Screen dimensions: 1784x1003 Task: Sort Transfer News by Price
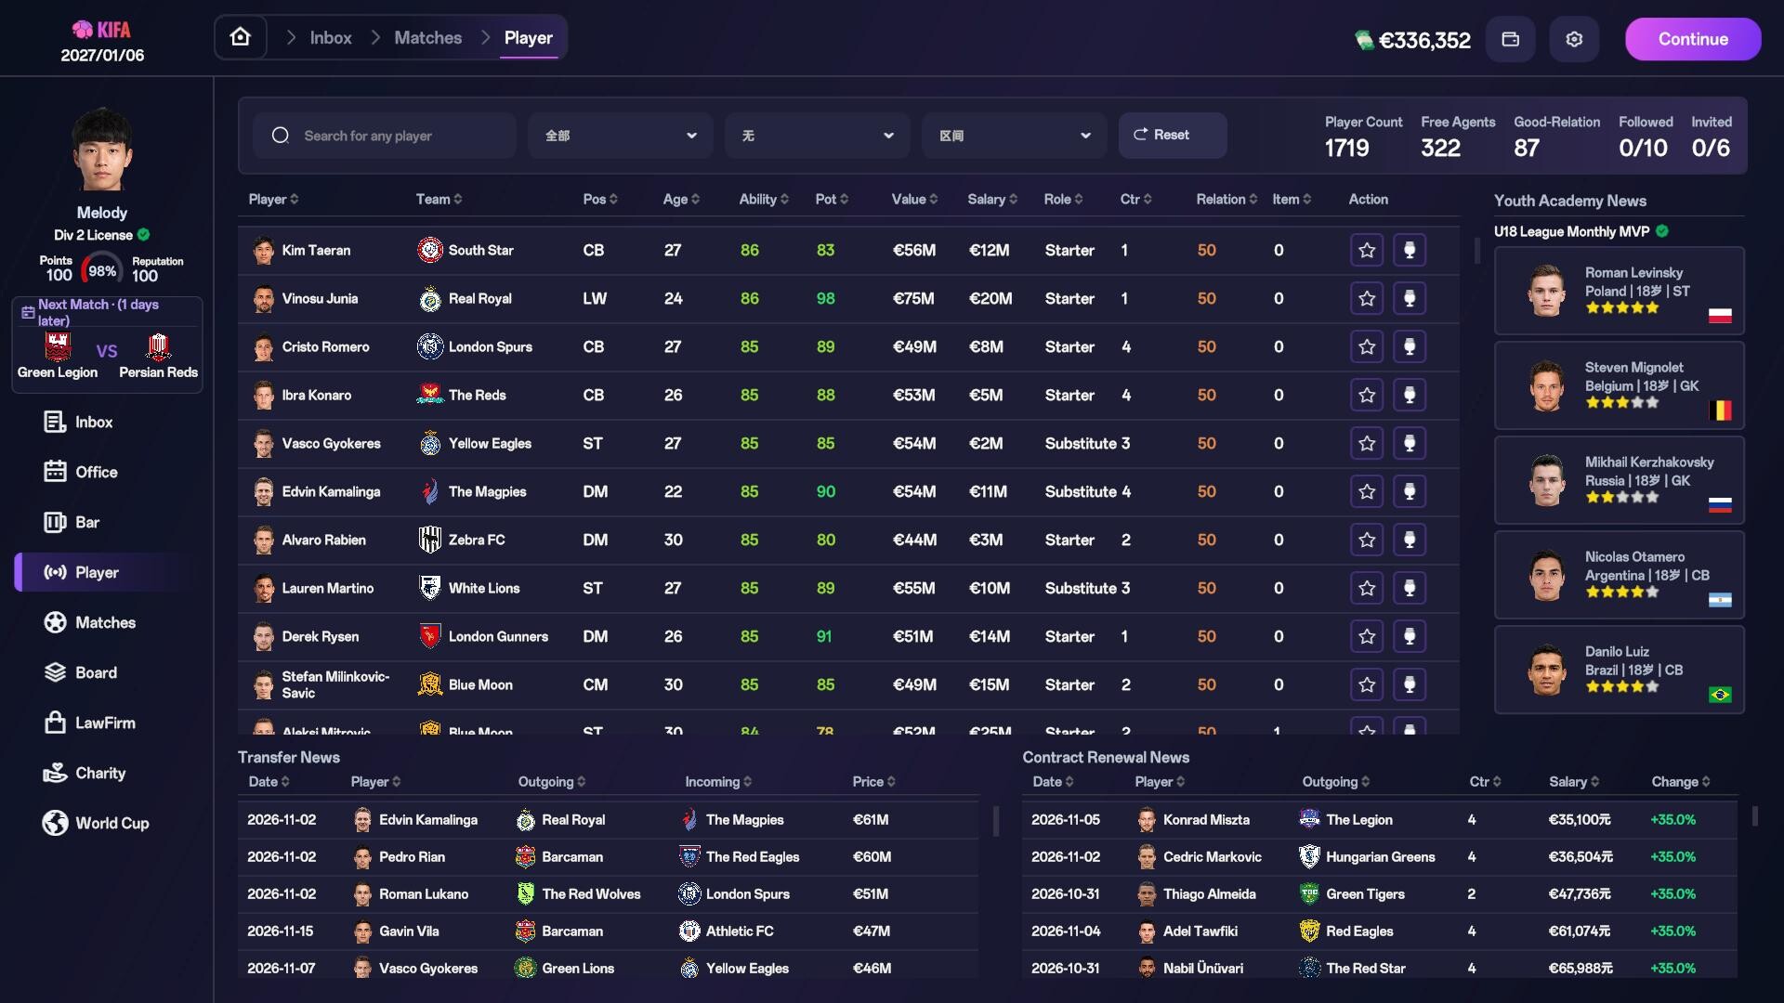point(873,781)
